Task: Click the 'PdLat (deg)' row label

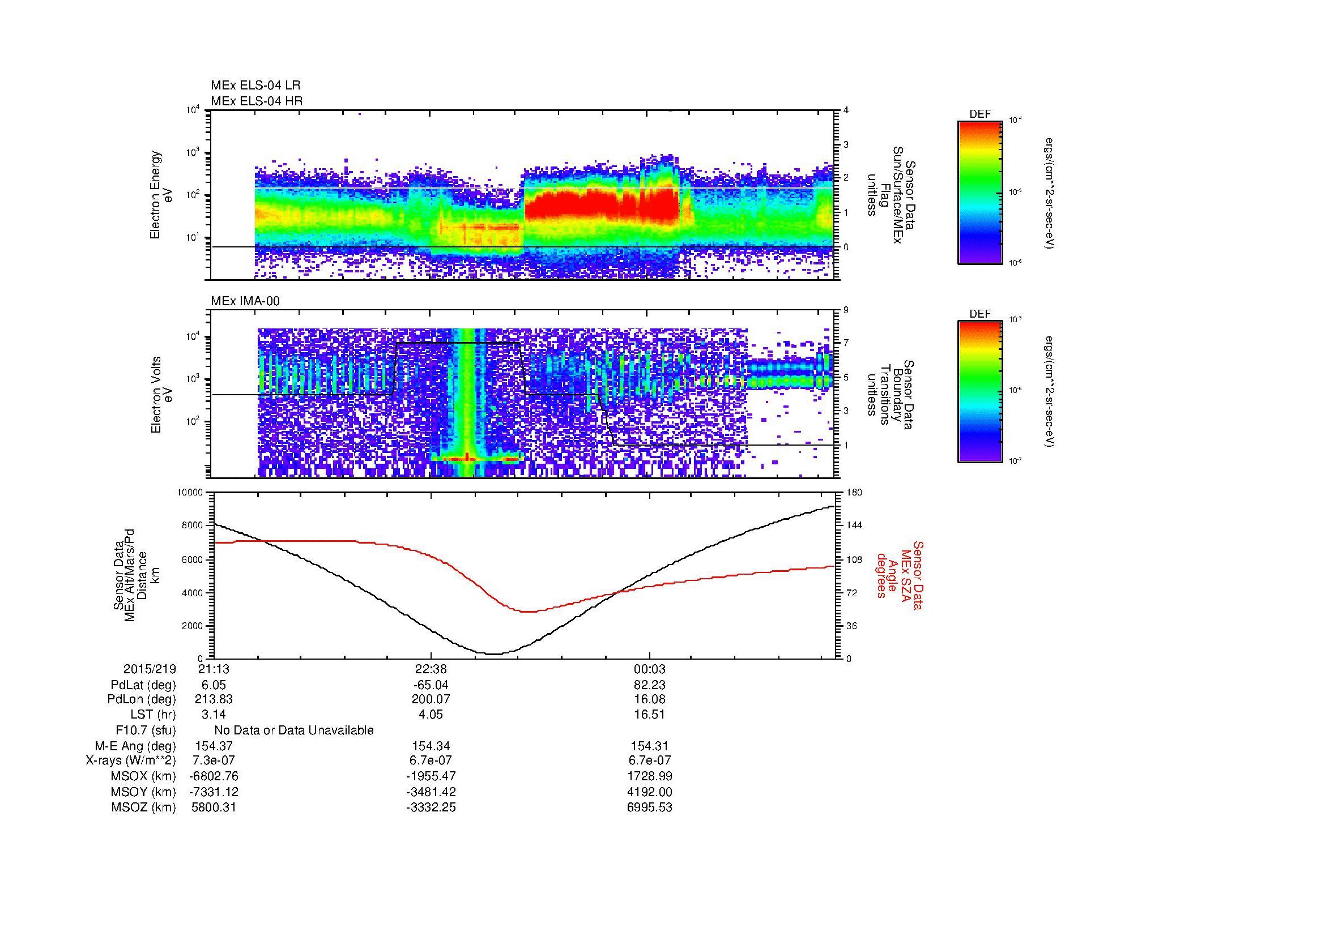Action: (x=143, y=685)
